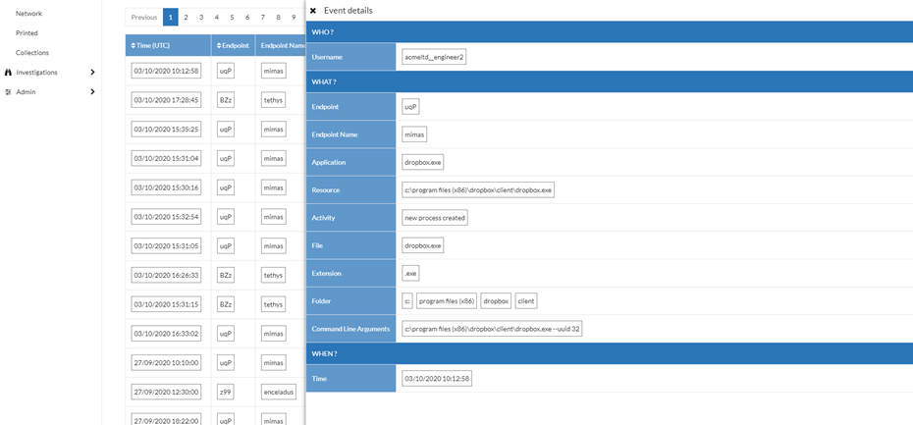Expand the Investigations menu chevron
This screenshot has height=425, width=913.
[x=92, y=73]
